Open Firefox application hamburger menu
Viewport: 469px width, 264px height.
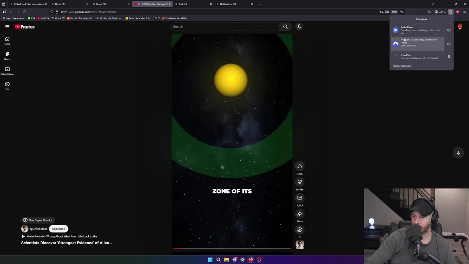tap(465, 12)
